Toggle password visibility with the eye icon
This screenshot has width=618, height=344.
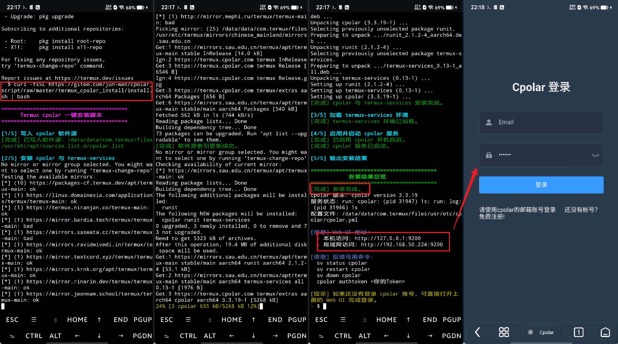595,155
